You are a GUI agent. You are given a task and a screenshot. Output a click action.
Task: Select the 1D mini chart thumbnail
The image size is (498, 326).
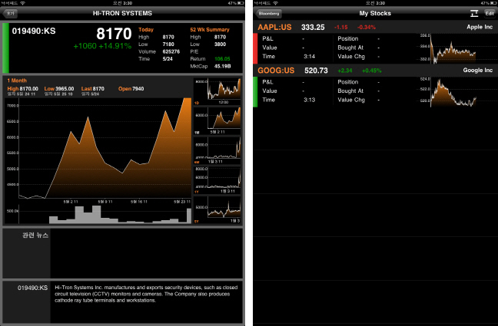(217, 91)
